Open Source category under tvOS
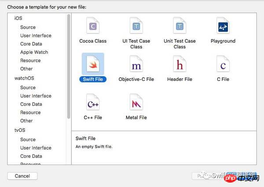Image resolution: width=264 pixels, height=187 pixels. pos(28,139)
